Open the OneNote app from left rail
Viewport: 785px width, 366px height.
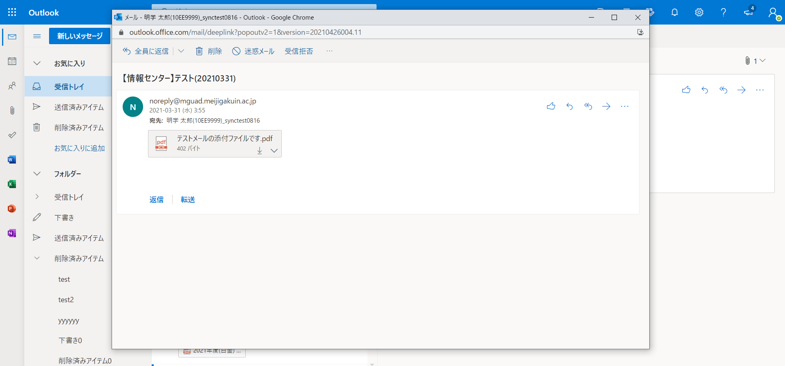click(12, 233)
